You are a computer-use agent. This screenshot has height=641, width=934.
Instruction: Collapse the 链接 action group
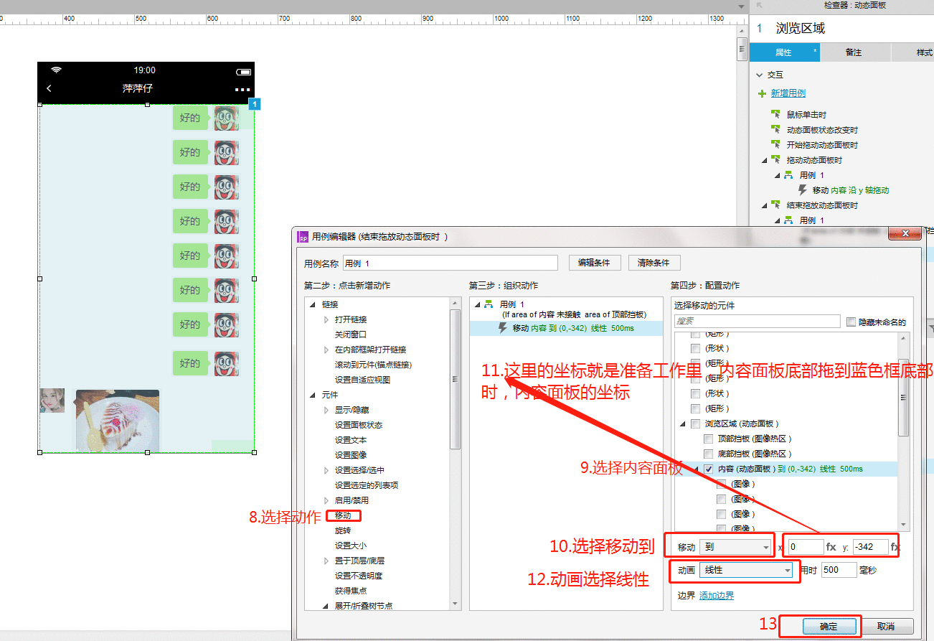click(x=312, y=304)
